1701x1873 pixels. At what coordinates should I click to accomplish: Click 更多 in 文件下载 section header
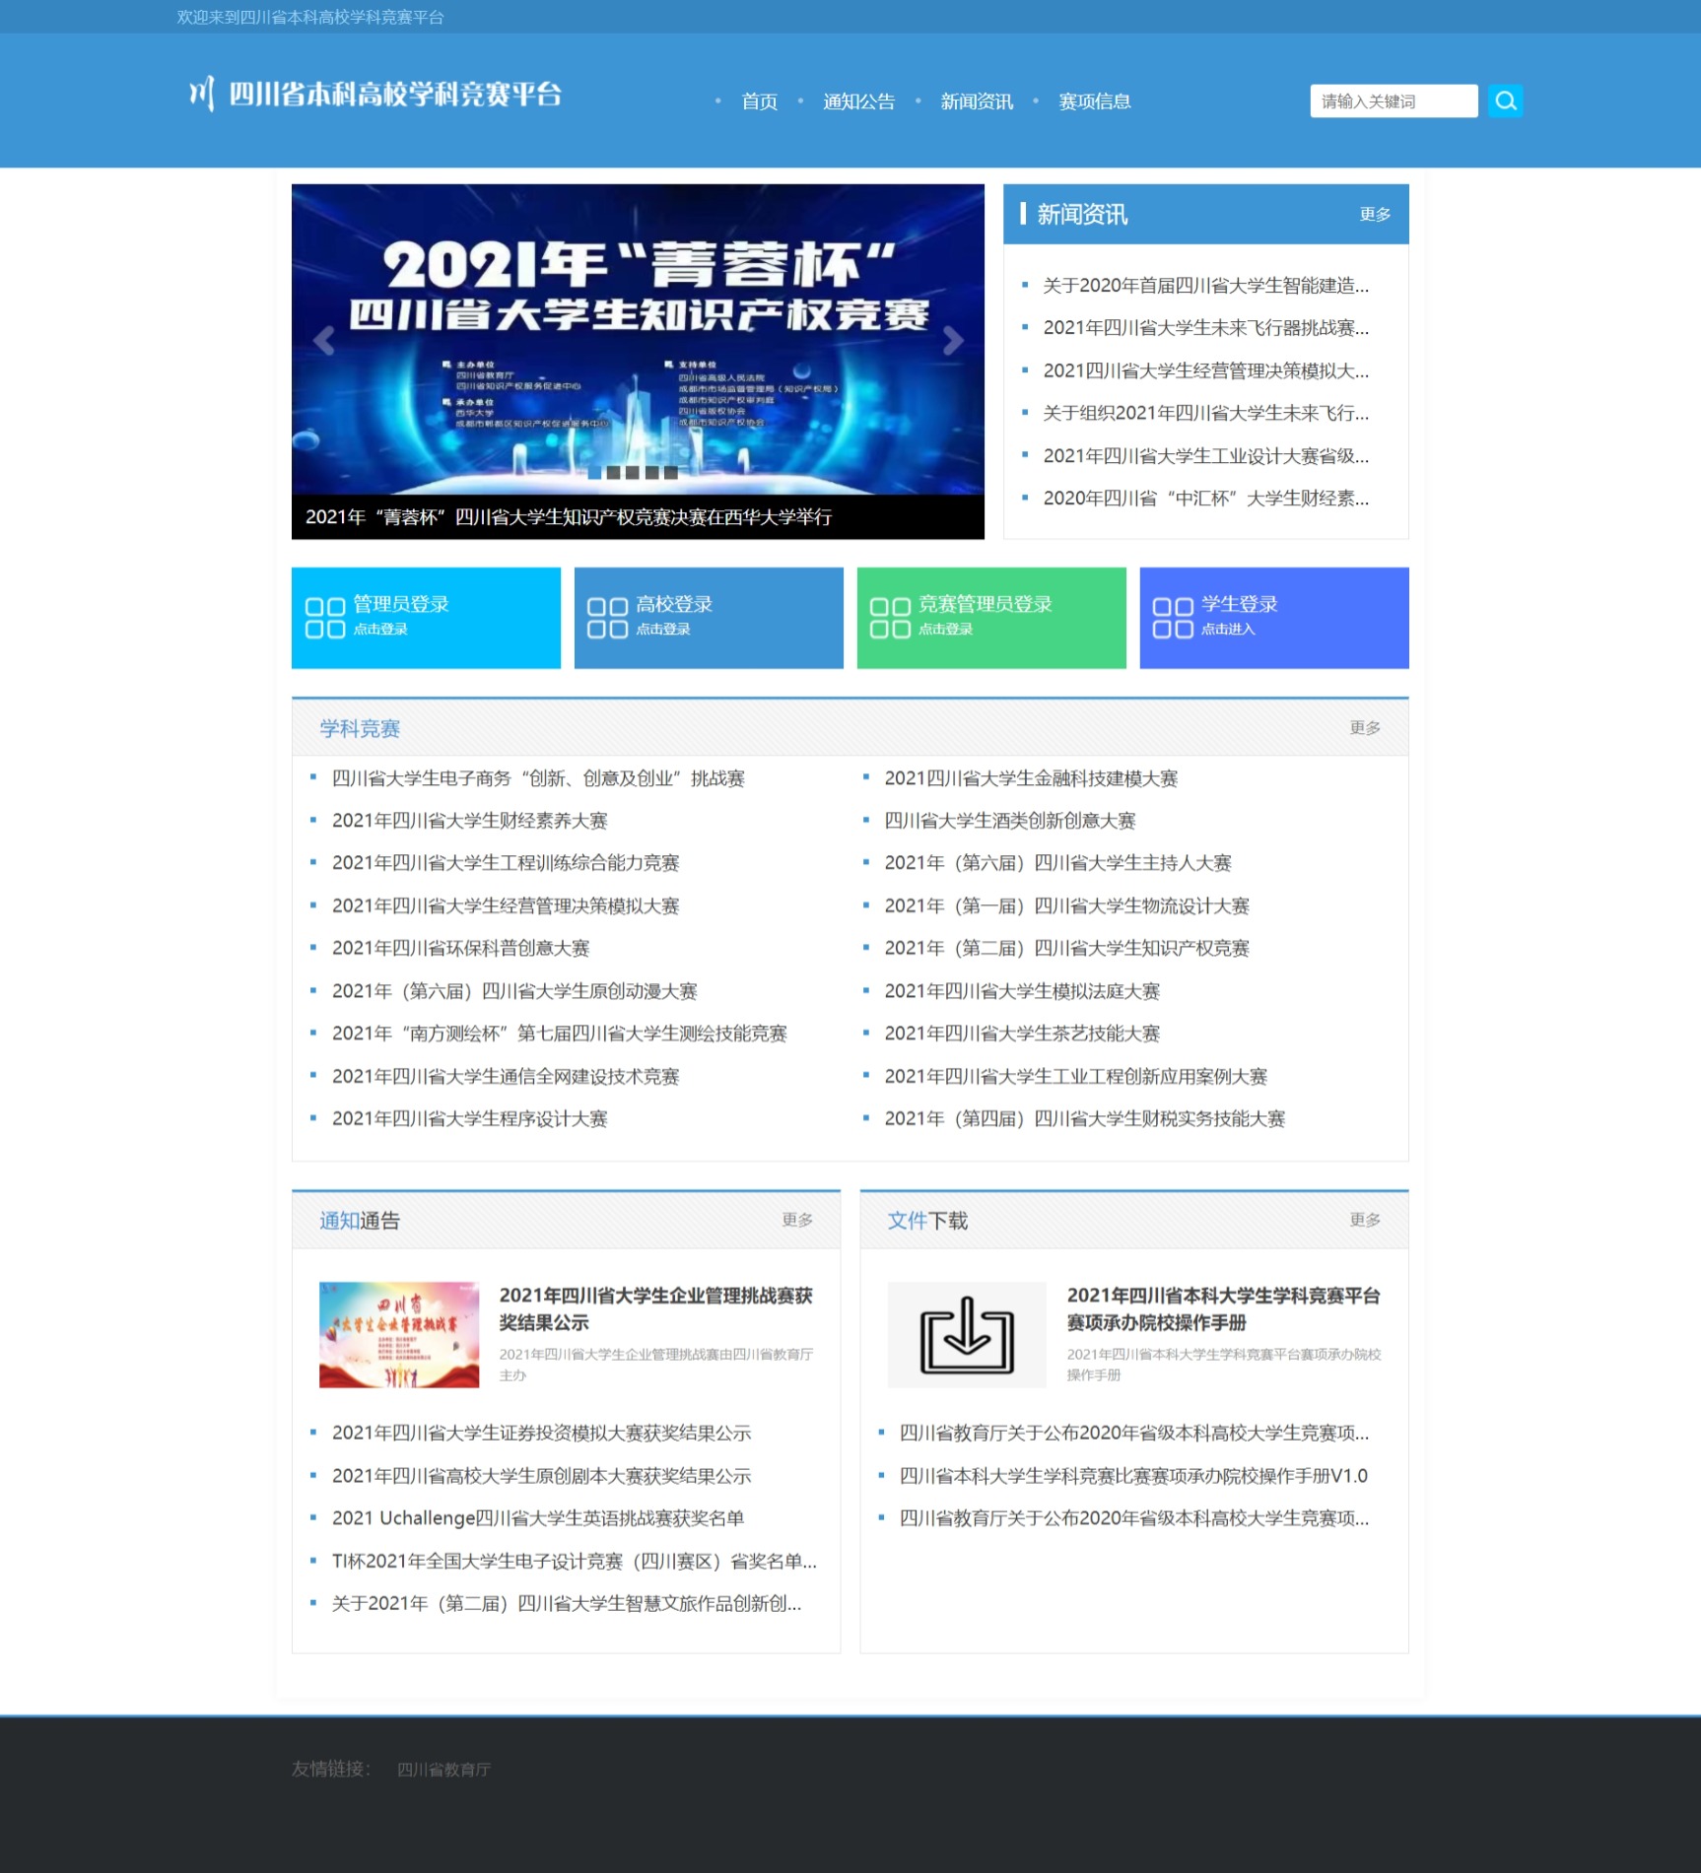(1365, 1220)
